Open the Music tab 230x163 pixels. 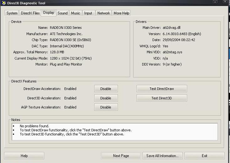pos(76,13)
